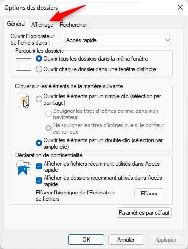Screen dimensions: 188x249
Task: Confirm with the OK button
Action: pos(86,240)
